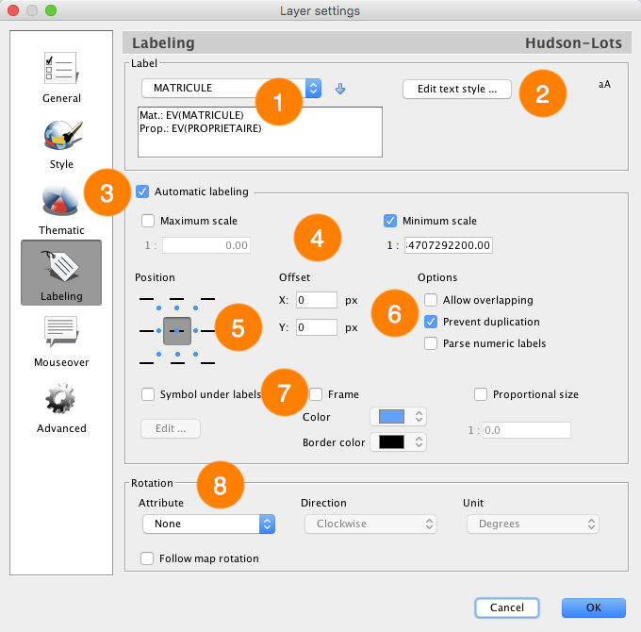Open the MATRICULE attribute dropdown

[231, 89]
